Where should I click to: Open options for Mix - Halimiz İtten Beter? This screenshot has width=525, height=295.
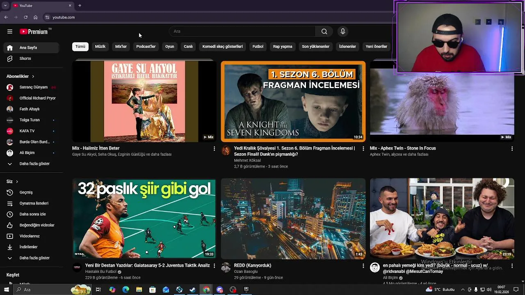(214, 149)
